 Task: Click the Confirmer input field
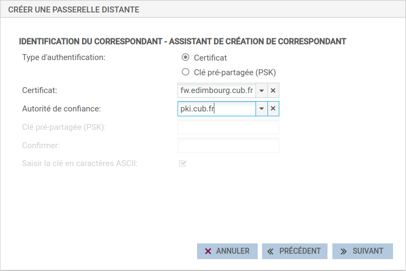pos(228,146)
